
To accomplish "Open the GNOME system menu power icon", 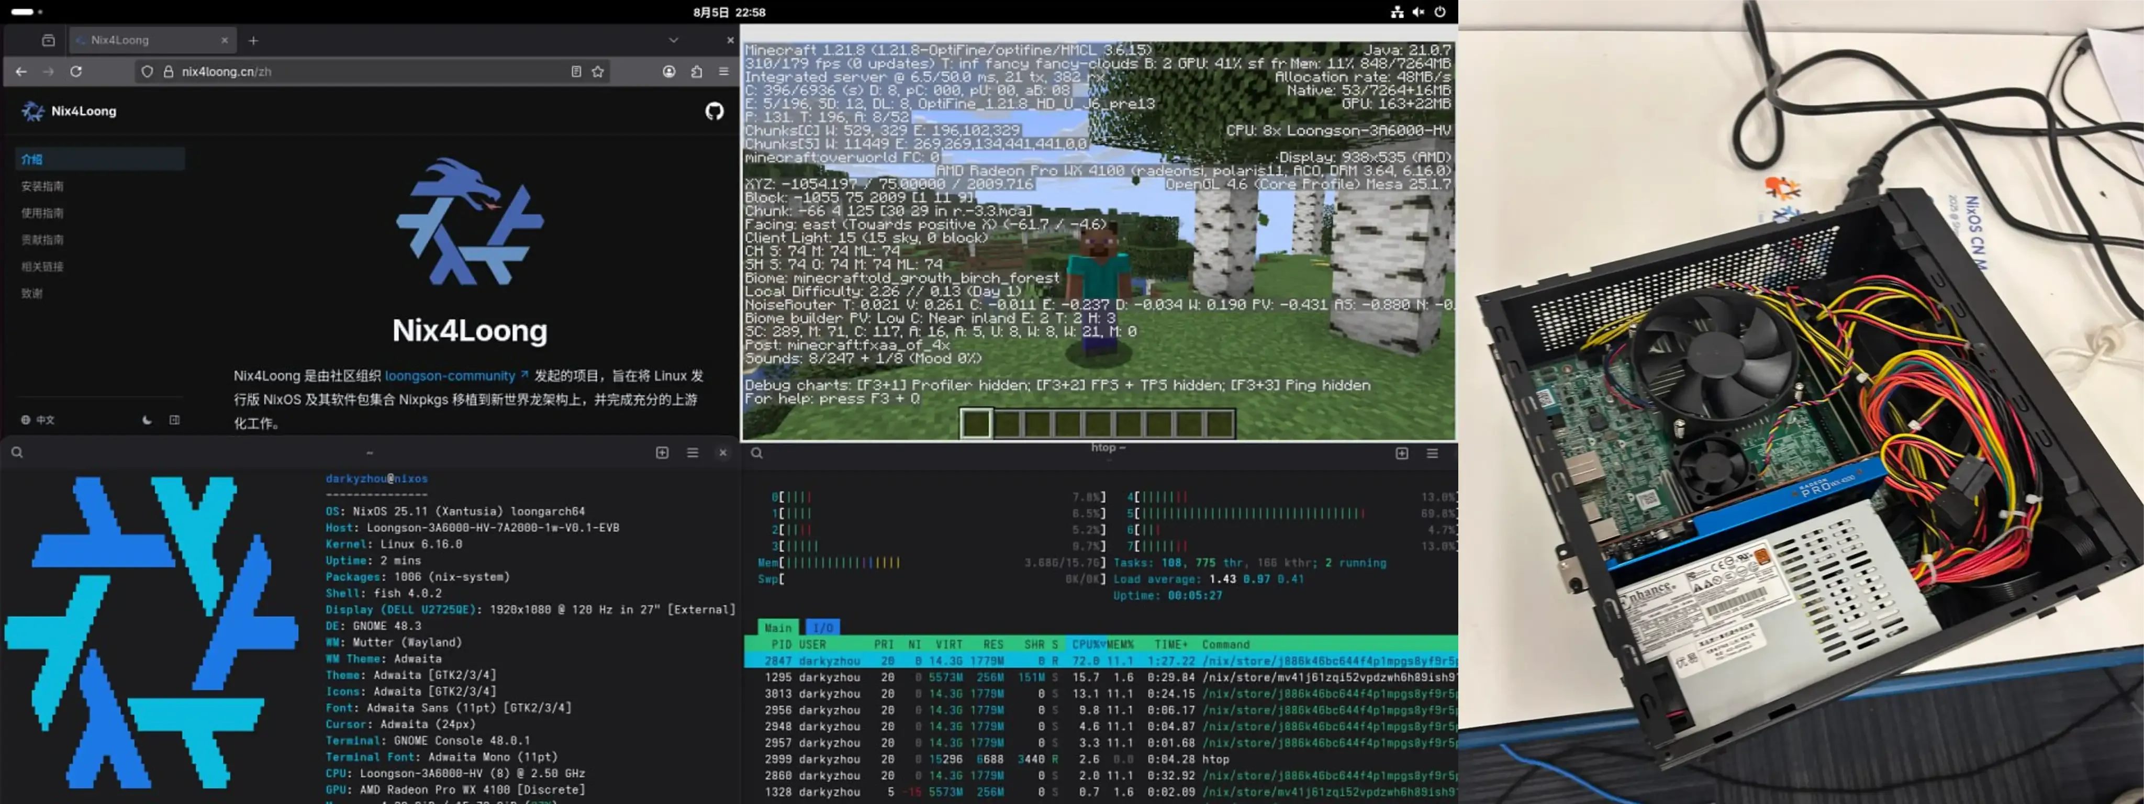I will 1440,12.
